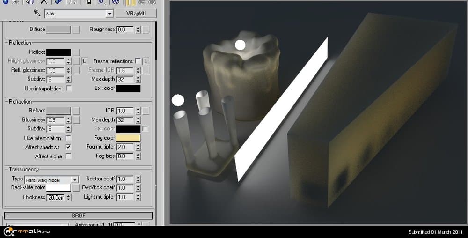Open the Fresnel IOR map slot button
The width and height of the screenshot is (468, 238).
tap(146, 70)
